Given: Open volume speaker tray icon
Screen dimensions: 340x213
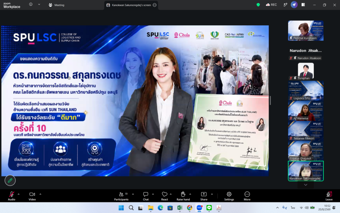Looking at the screenshot, I should (306, 208).
